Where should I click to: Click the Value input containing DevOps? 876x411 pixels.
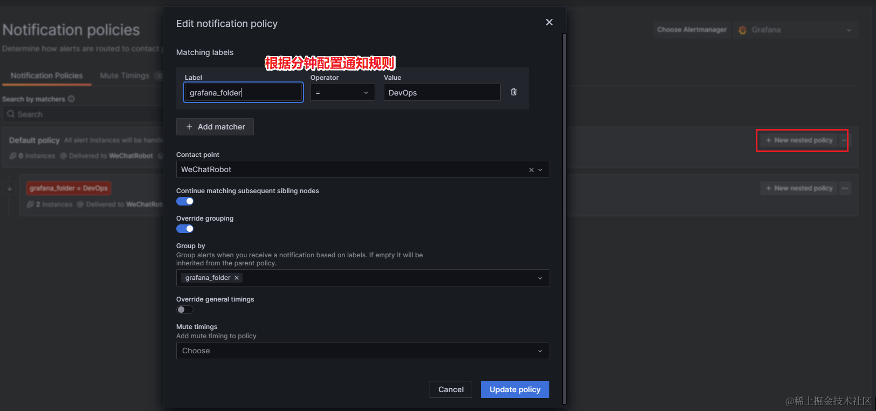442,92
